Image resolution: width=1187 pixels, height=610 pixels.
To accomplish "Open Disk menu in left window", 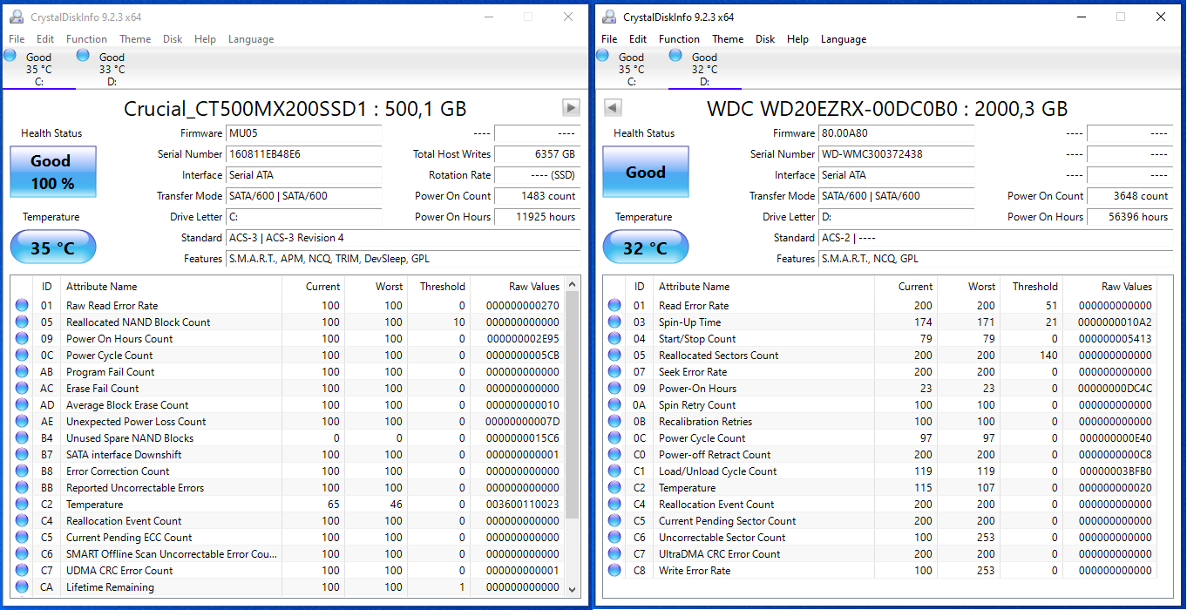I will (173, 39).
